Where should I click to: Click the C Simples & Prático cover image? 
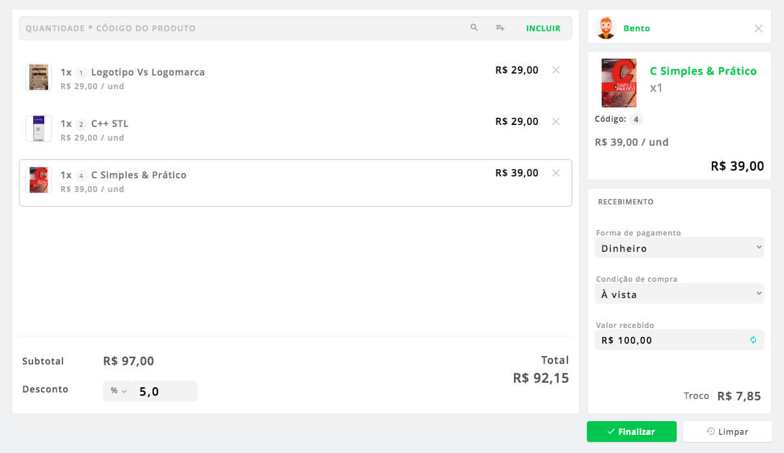point(619,83)
